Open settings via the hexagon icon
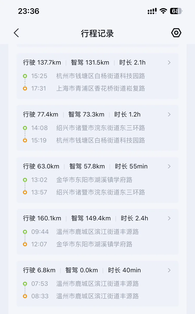The height and width of the screenshot is (314, 195). point(176,33)
